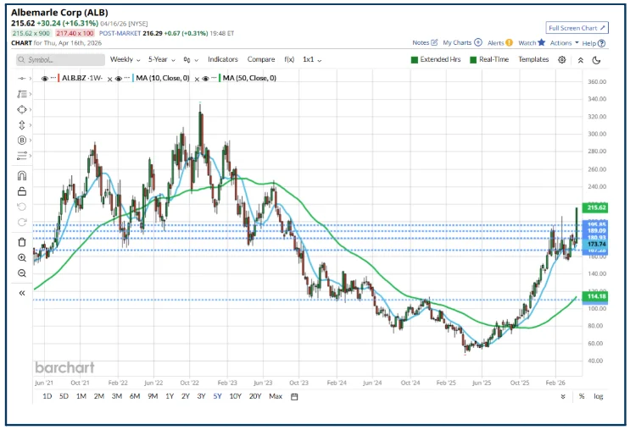Image resolution: width=630 pixels, height=430 pixels.
Task: Open the Fibonacci lines tool
Action: click(x=22, y=155)
